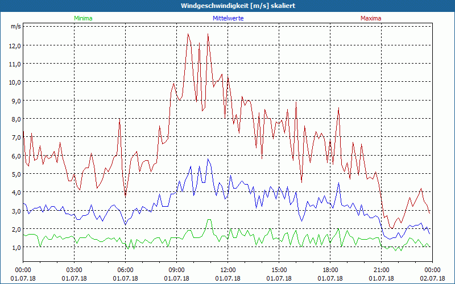The width and height of the screenshot is (455, 284).
Task: Select the 7,0 y-axis tick label
Action: [14, 137]
